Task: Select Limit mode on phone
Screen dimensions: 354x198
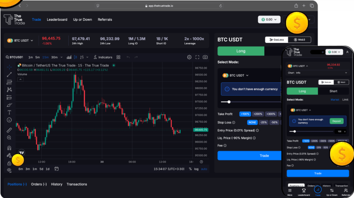Action: tap(345, 100)
